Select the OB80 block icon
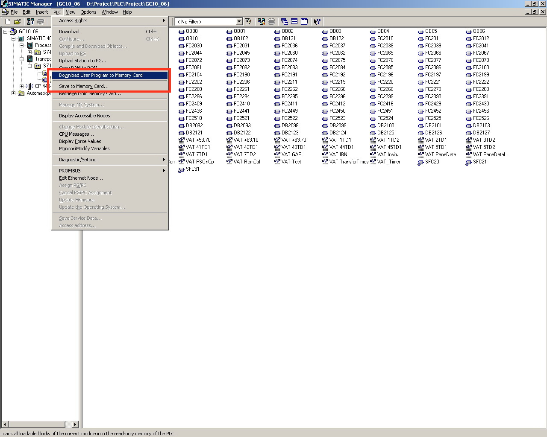547x437 pixels. [x=182, y=31]
